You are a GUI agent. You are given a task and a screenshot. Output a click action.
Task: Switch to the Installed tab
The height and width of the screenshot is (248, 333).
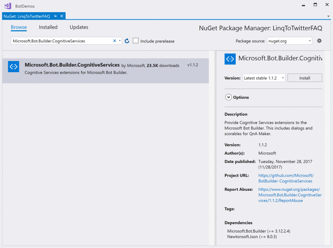point(48,27)
